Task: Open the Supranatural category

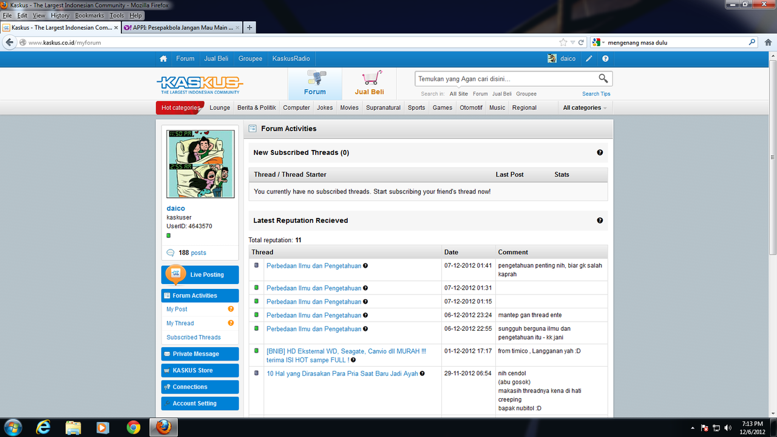Action: click(x=383, y=107)
